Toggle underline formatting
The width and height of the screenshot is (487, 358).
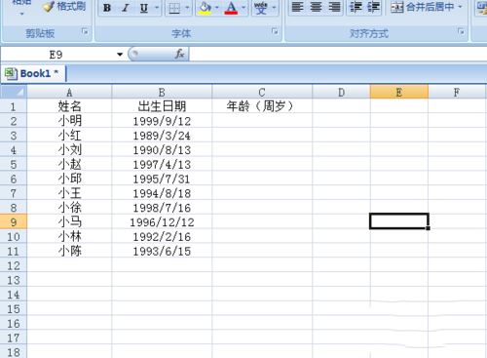(144, 8)
